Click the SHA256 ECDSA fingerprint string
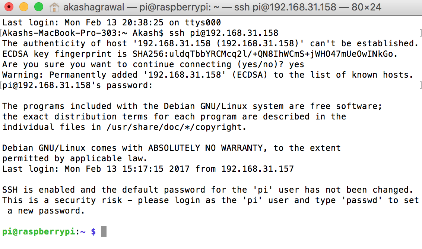This screenshot has height=249, width=422. point(263,54)
